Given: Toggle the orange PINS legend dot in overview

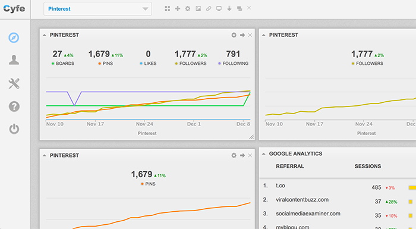Looking at the screenshot, I should pos(99,64).
